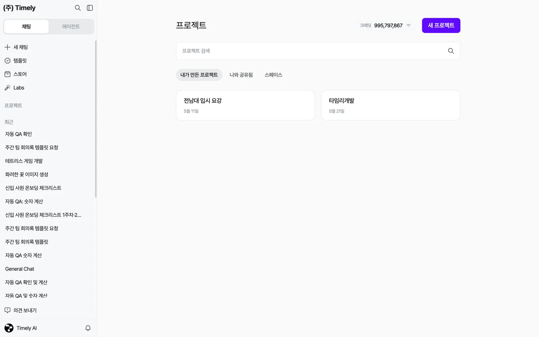
Task: Open chat 신입 사원 온보딩 체크리스트 1주차
Action: click(47, 215)
